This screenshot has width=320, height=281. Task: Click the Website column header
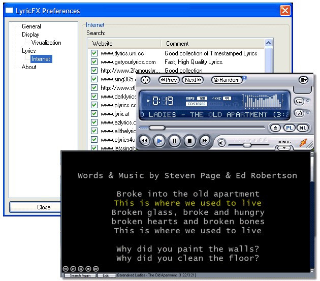click(124, 44)
